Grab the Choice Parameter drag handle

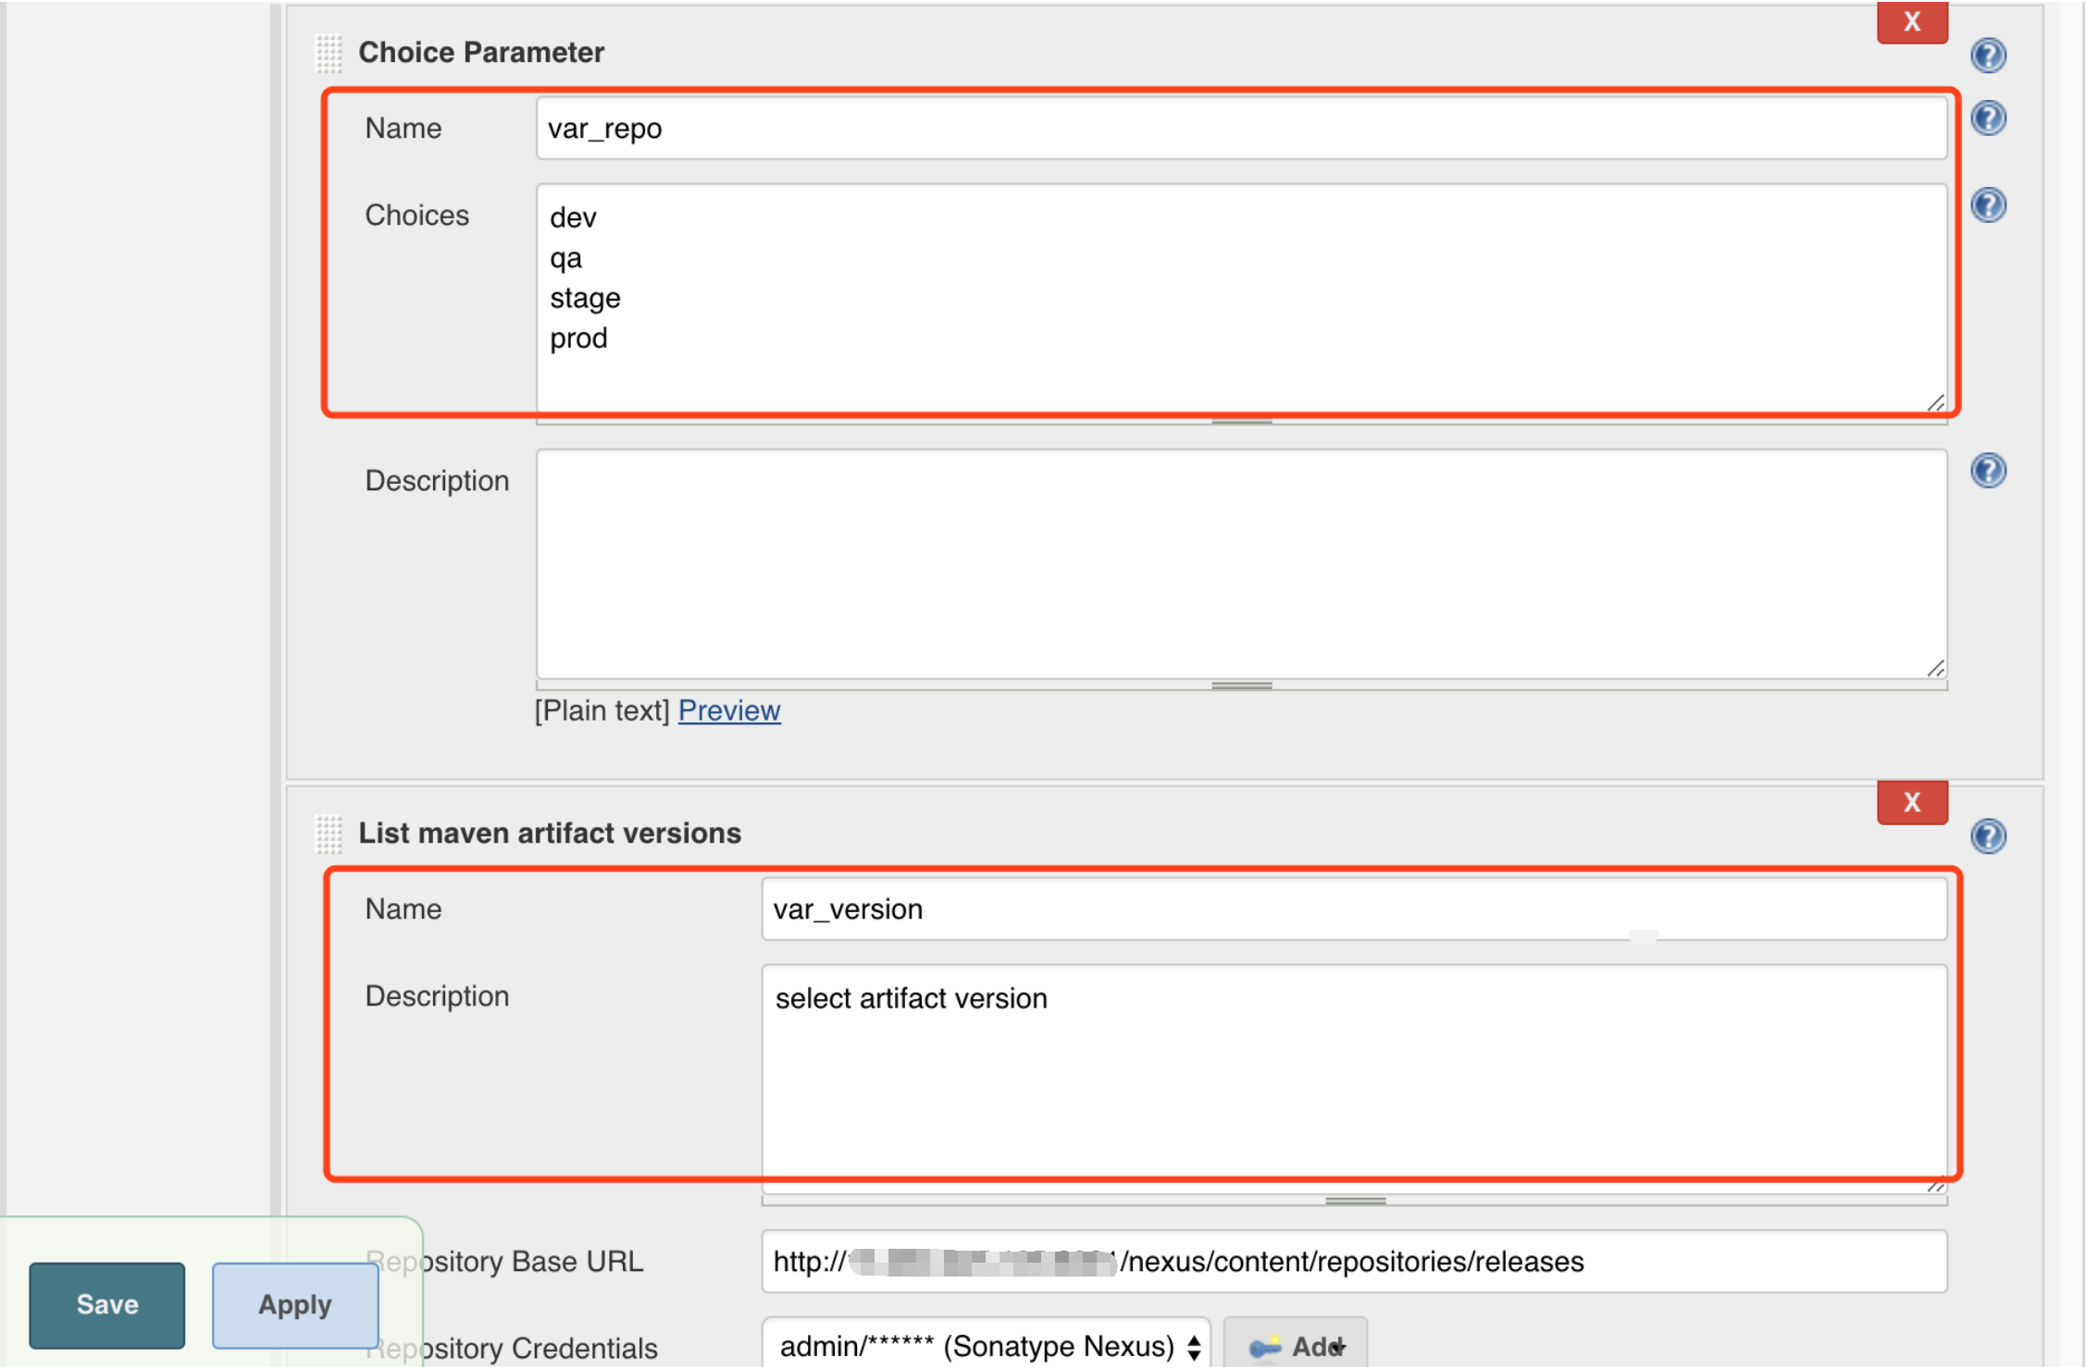[329, 54]
